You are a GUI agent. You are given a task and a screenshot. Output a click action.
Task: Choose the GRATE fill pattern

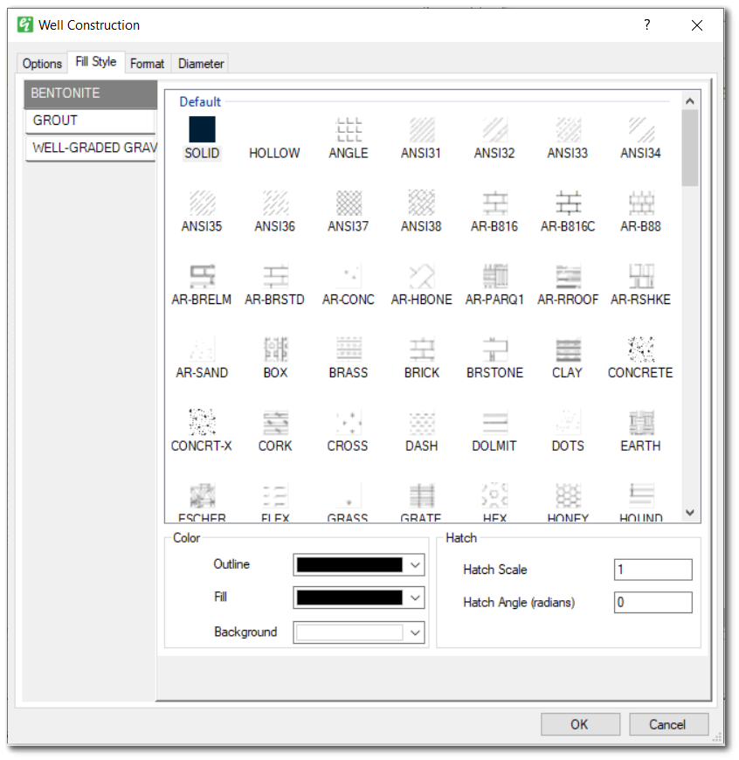421,494
